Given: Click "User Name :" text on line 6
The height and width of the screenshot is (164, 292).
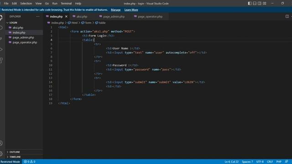Looking at the screenshot, I should pos(122,48).
